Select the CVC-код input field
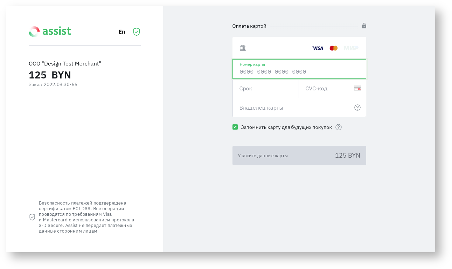The image size is (452, 269). 327,89
